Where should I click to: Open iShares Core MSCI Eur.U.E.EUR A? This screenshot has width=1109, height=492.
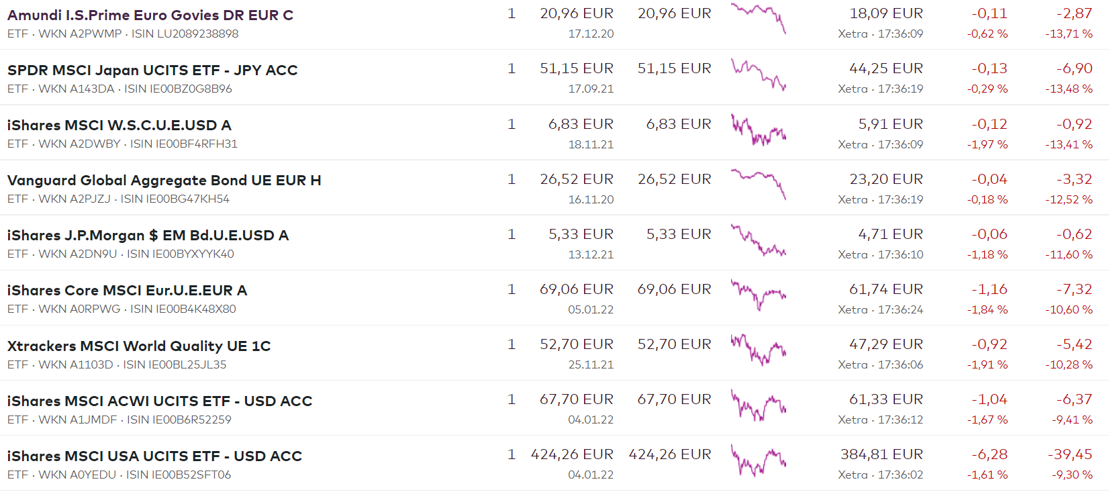pyautogui.click(x=128, y=291)
